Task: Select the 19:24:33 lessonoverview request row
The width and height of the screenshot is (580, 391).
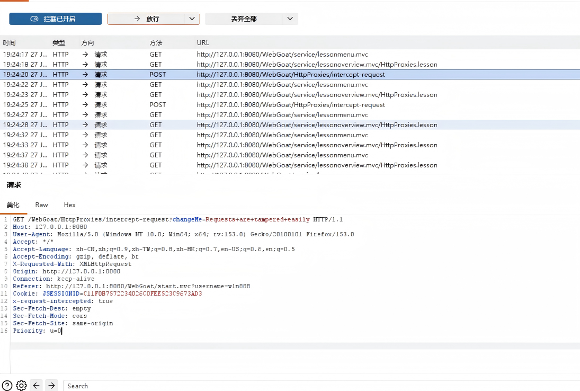Action: pyautogui.click(x=290, y=145)
